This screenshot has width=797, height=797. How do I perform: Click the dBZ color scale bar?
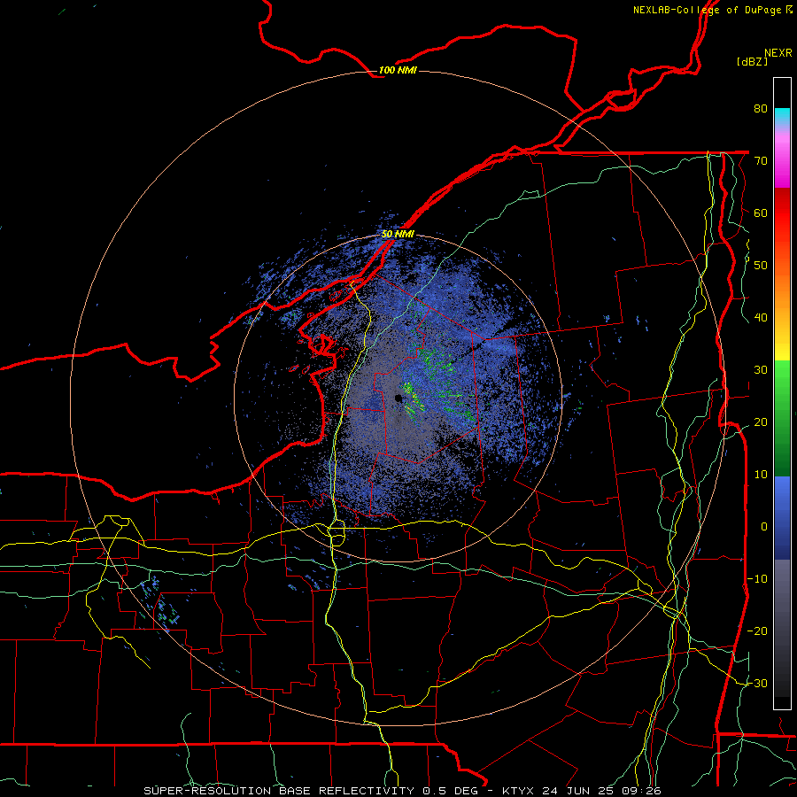[x=782, y=393]
